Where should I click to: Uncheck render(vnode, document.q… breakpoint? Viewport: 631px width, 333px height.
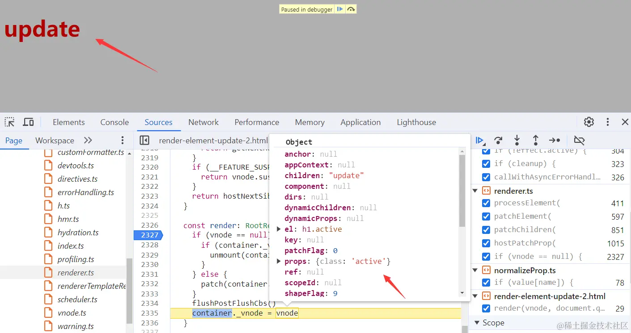pyautogui.click(x=486, y=308)
